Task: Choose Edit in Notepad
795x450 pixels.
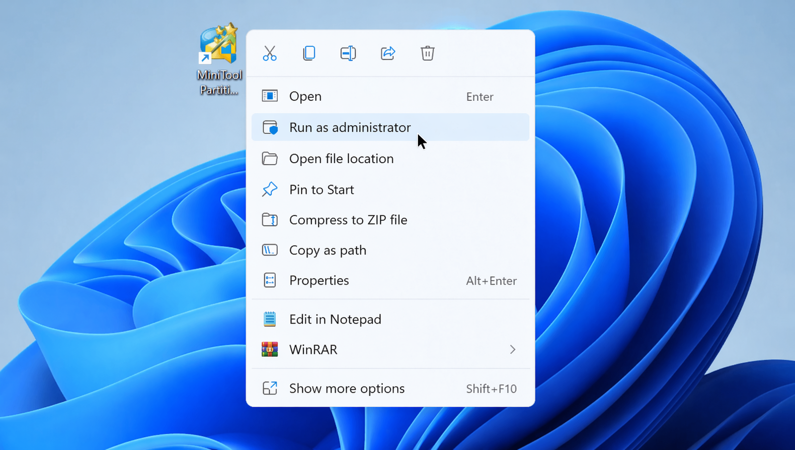Action: point(390,319)
